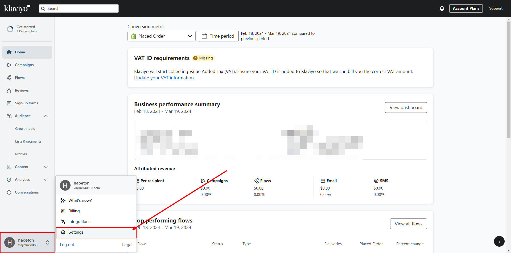The width and height of the screenshot is (511, 253).
Task: Toggle the haeoton account switcher arrows
Action: pos(47,242)
